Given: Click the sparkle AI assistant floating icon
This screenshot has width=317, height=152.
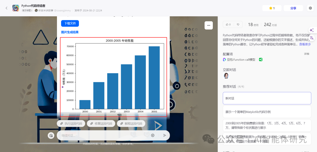Looking at the screenshot, I should click(312, 30).
